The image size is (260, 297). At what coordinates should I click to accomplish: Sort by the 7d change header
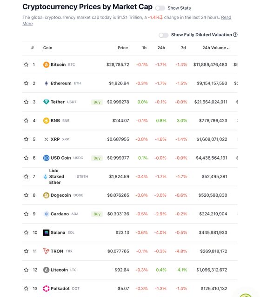point(183,48)
